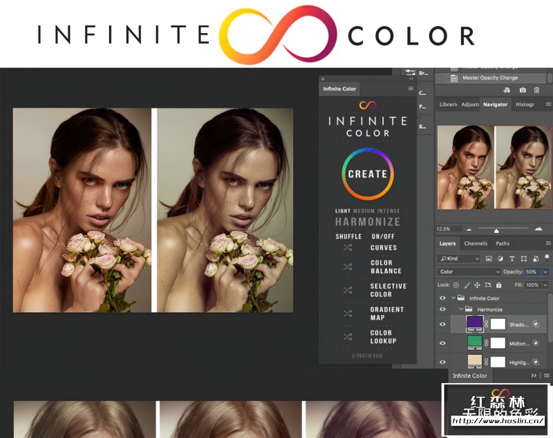Hide the Infinite Color layer group
Viewport: 553px width, 438px height.
click(x=442, y=298)
